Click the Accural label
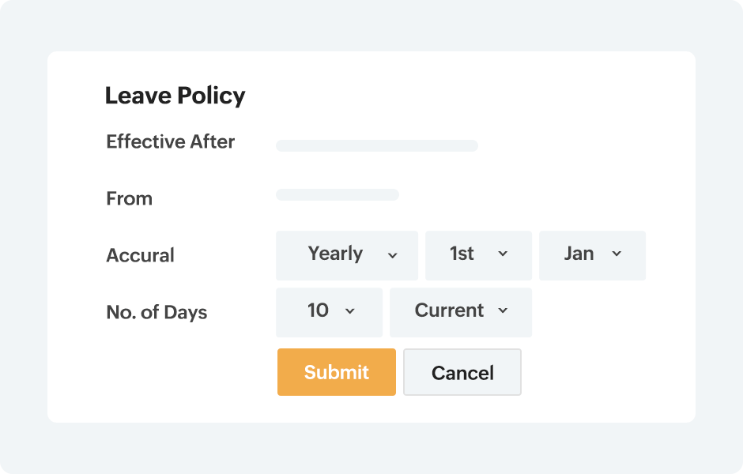Viewport: 743px width, 474px height. 140,256
